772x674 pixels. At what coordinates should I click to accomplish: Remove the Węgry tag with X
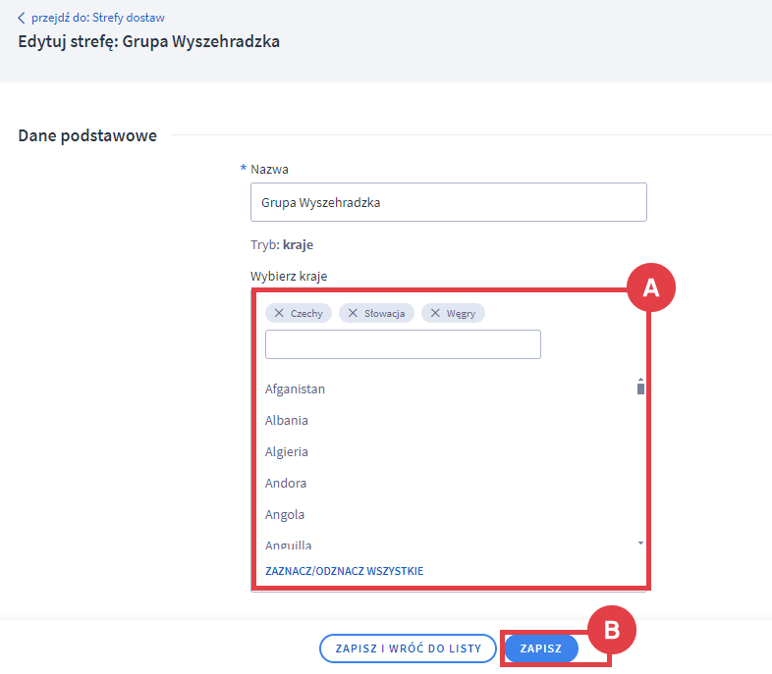(435, 313)
